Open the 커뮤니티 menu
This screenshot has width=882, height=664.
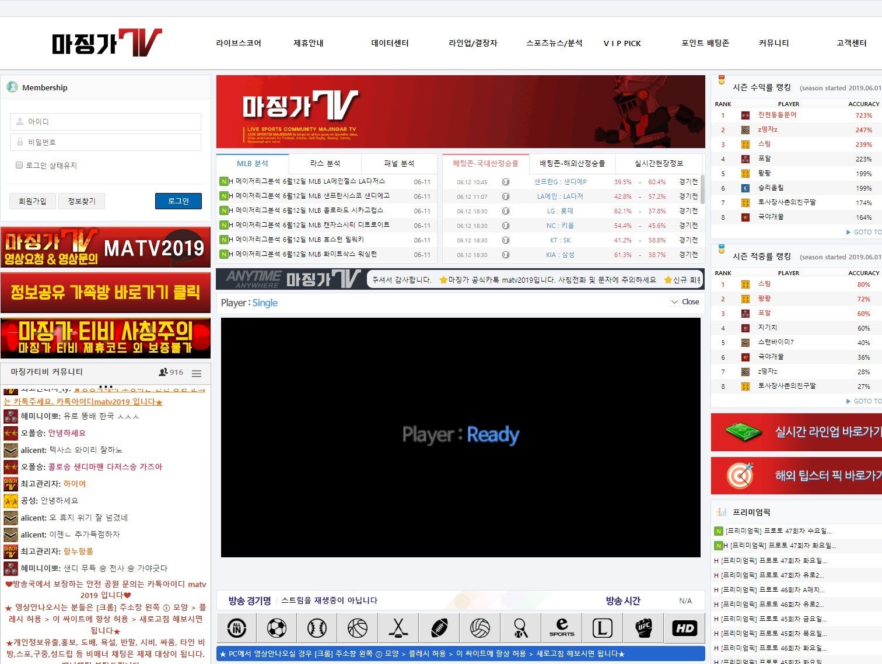click(773, 43)
